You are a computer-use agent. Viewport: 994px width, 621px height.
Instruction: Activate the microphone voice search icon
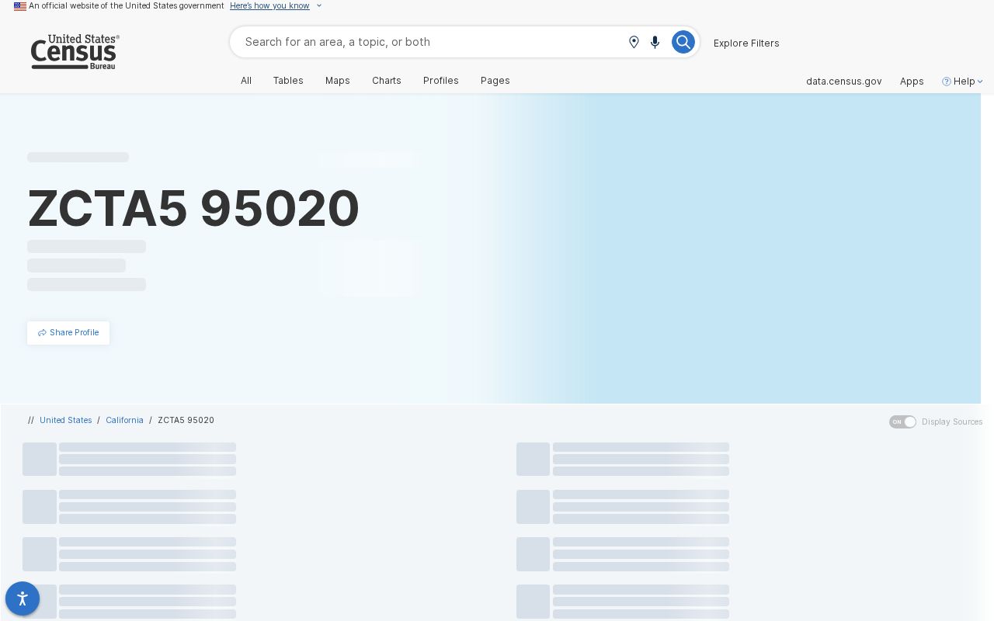pos(655,42)
